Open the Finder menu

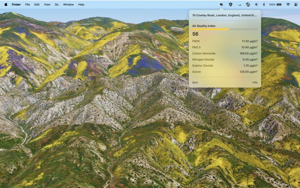tap(16, 4)
